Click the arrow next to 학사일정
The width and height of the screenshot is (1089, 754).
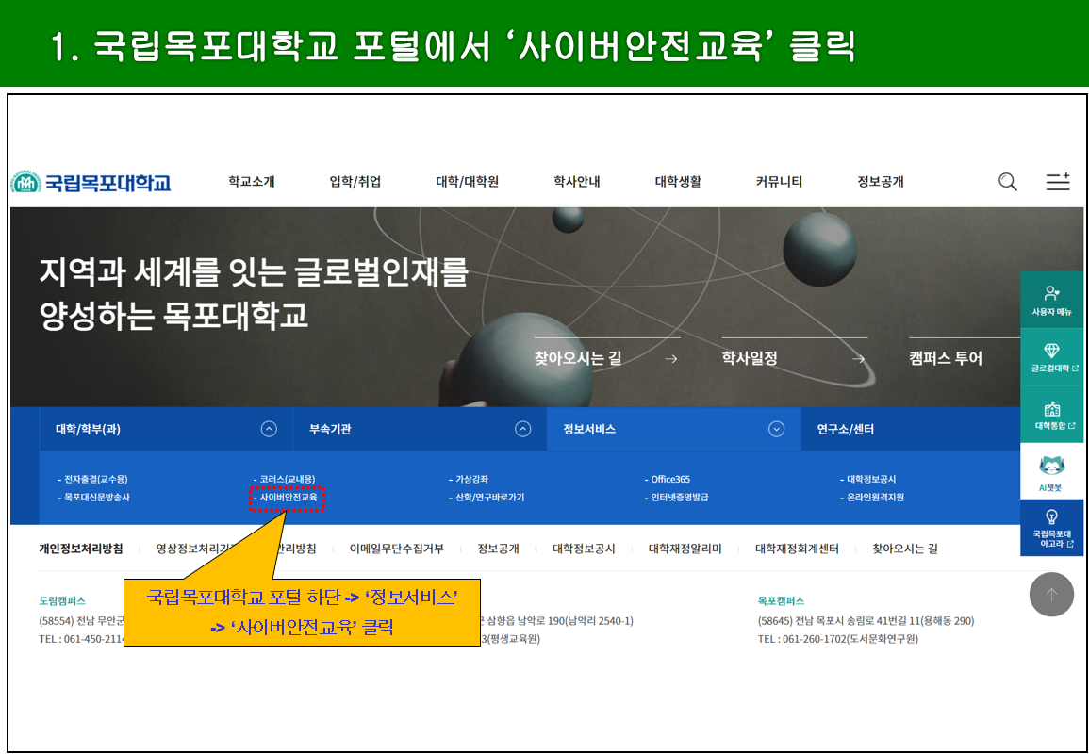point(858,359)
